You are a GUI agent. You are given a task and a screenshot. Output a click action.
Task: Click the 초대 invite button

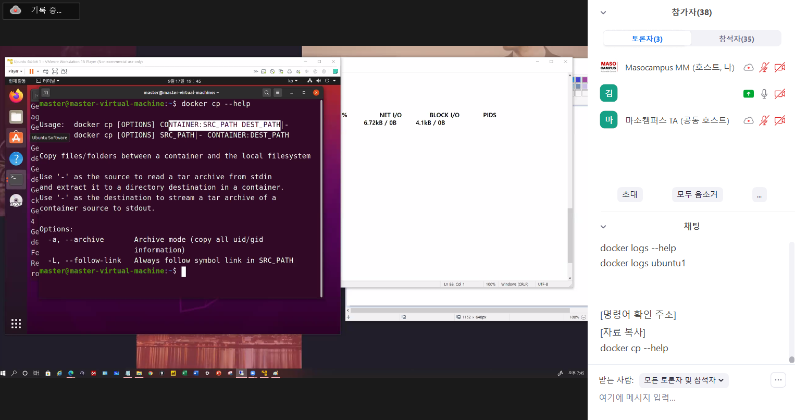pyautogui.click(x=630, y=194)
